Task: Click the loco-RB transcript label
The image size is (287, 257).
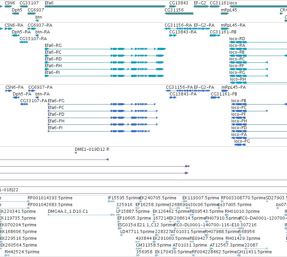Action: click(237, 52)
